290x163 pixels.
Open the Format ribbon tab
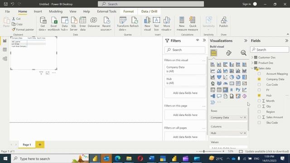(129, 11)
